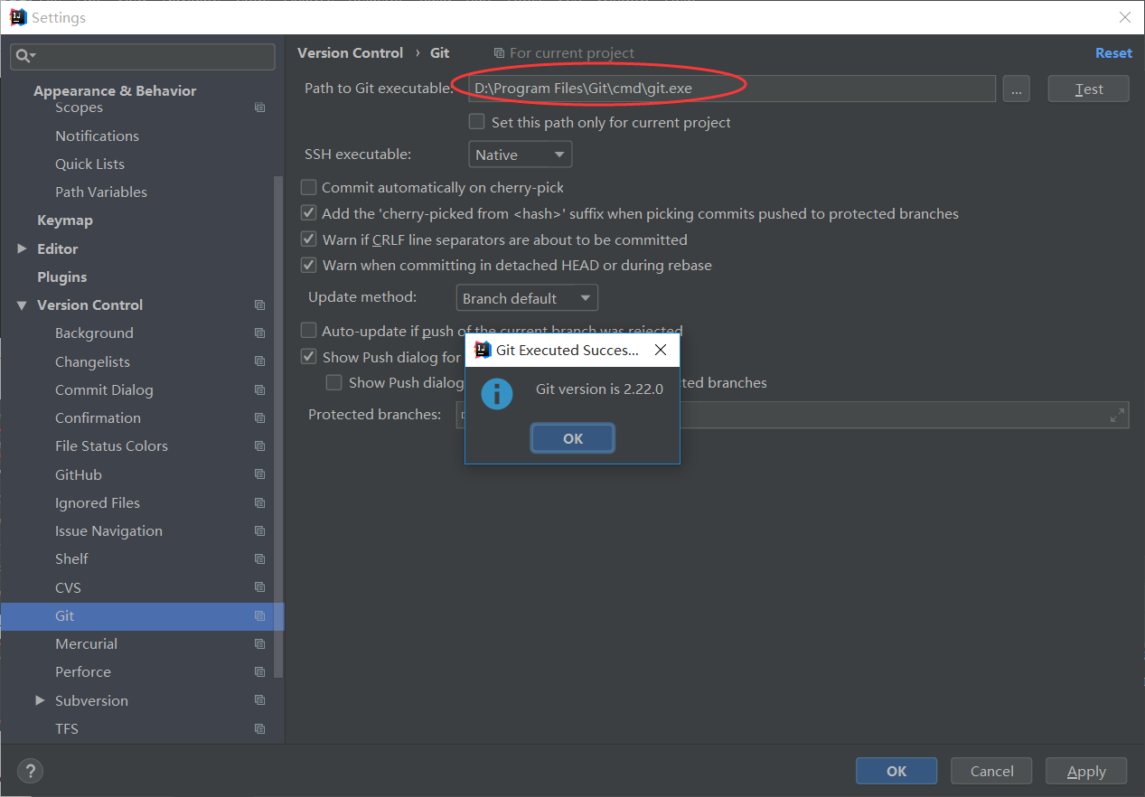Click the project-level icon beside Version Control

[x=259, y=305]
